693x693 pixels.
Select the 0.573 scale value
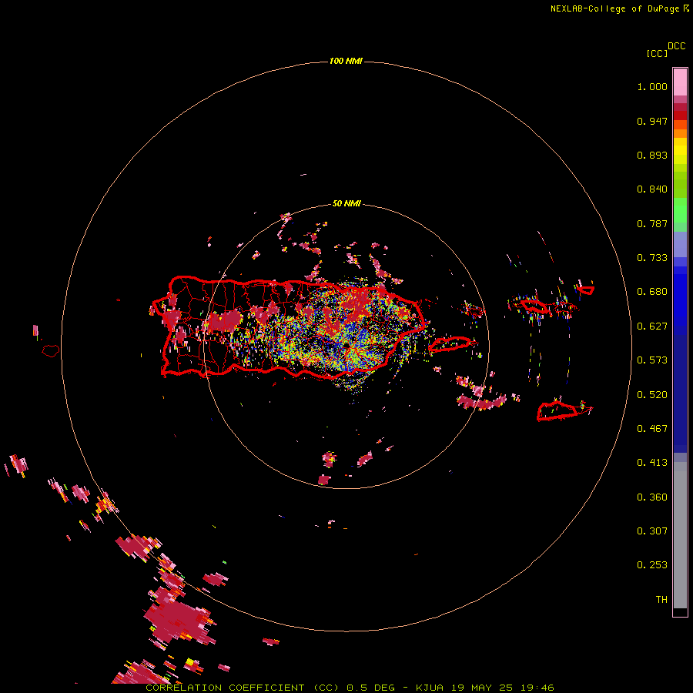(652, 360)
